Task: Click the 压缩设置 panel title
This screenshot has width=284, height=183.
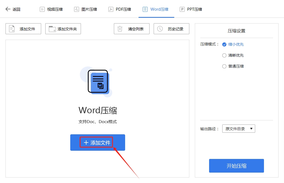Action: pos(237,31)
